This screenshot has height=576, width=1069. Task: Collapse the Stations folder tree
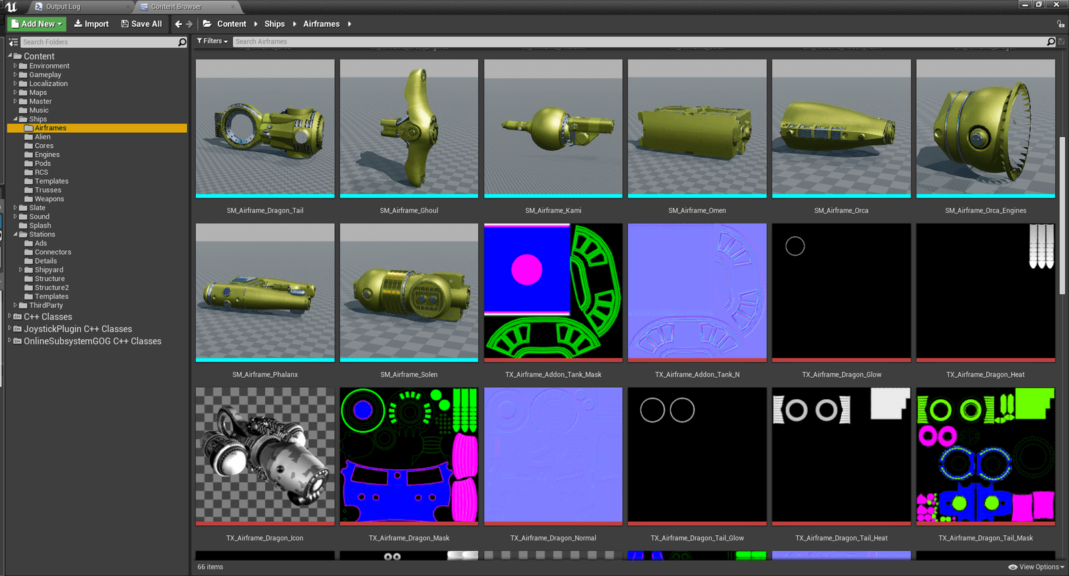(15, 234)
